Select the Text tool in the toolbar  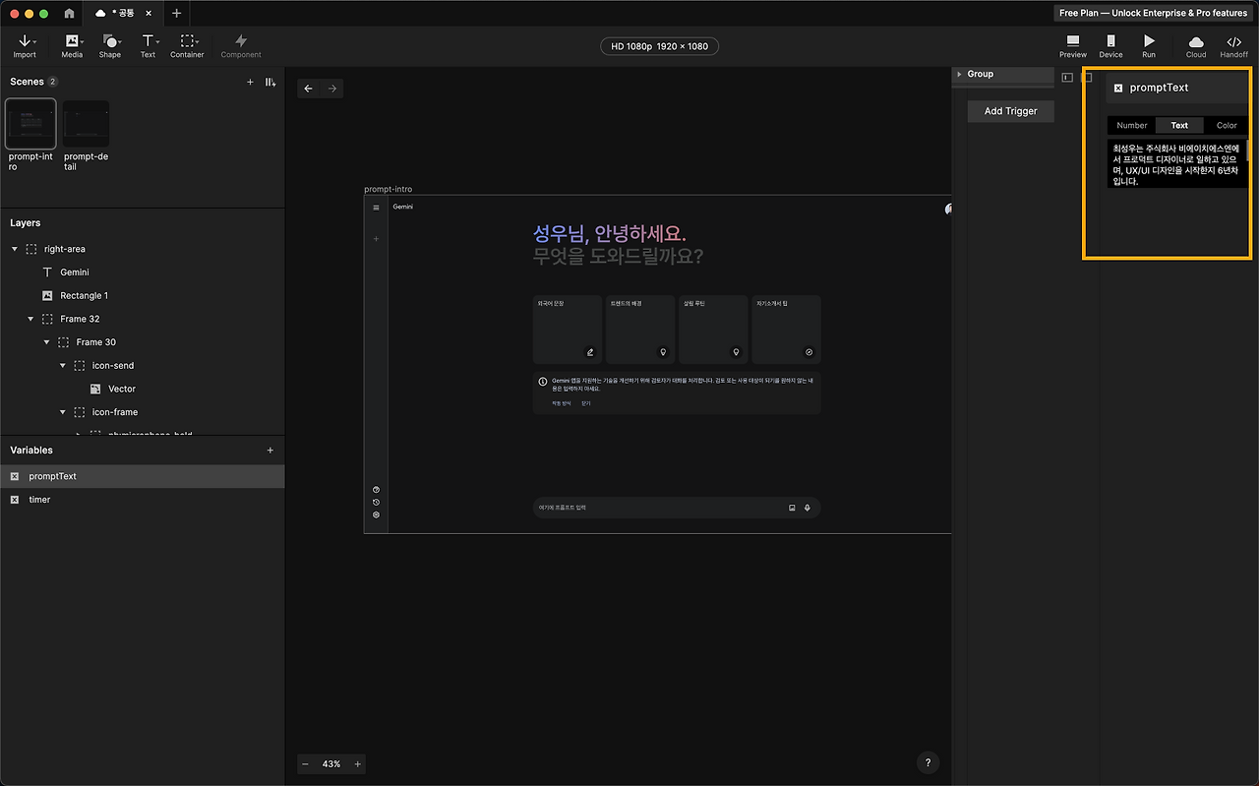coord(148,45)
